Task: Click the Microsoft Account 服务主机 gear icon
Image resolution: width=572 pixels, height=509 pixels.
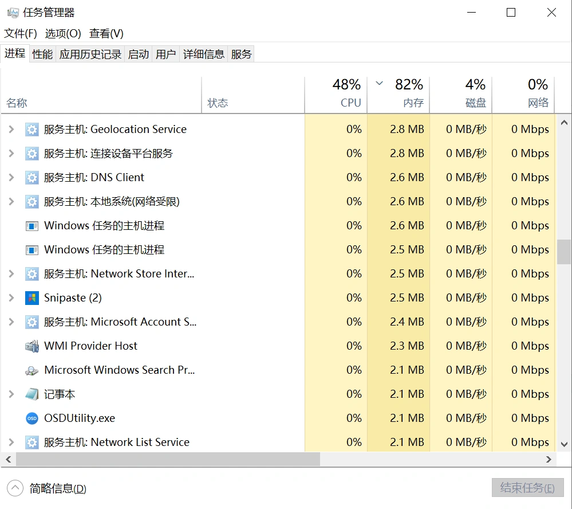Action: (32, 322)
